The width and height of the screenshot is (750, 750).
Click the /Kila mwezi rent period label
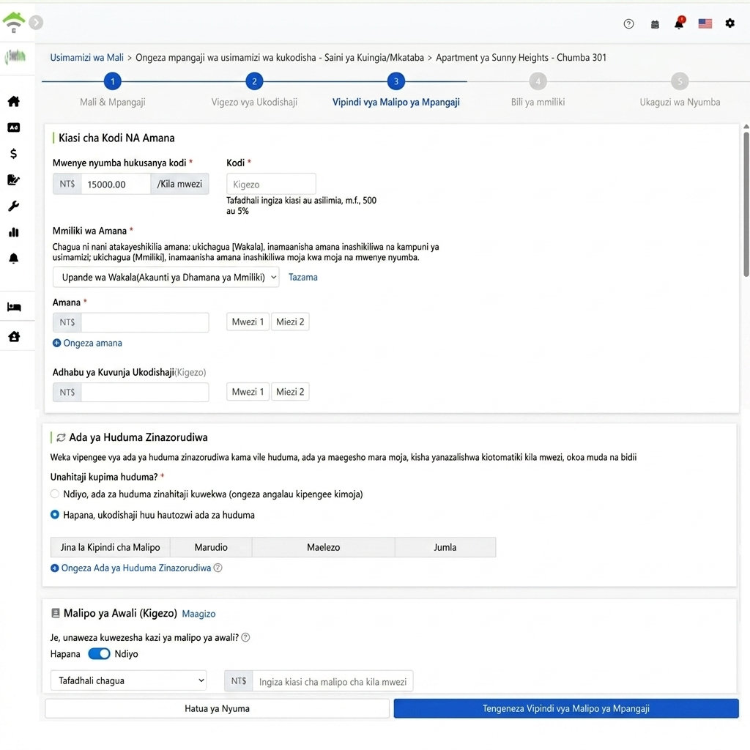click(179, 184)
